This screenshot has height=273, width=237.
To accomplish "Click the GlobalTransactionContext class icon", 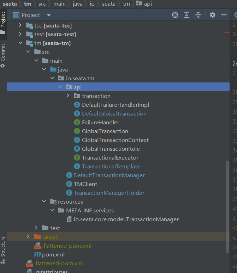I will [77, 140].
